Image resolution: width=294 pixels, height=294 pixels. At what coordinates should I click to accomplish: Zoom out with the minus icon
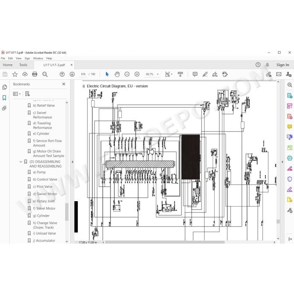pyautogui.click(x=127, y=74)
